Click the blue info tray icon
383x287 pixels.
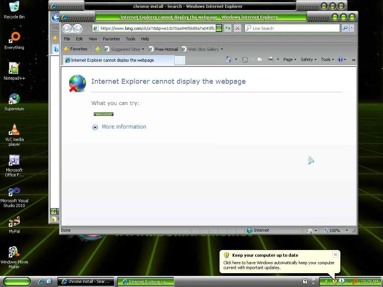click(341, 281)
